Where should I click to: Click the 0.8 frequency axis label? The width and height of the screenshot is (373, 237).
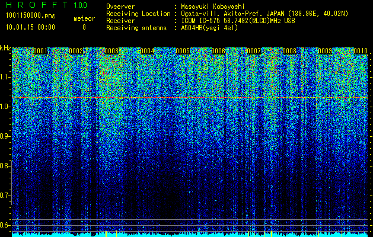tap(5, 166)
